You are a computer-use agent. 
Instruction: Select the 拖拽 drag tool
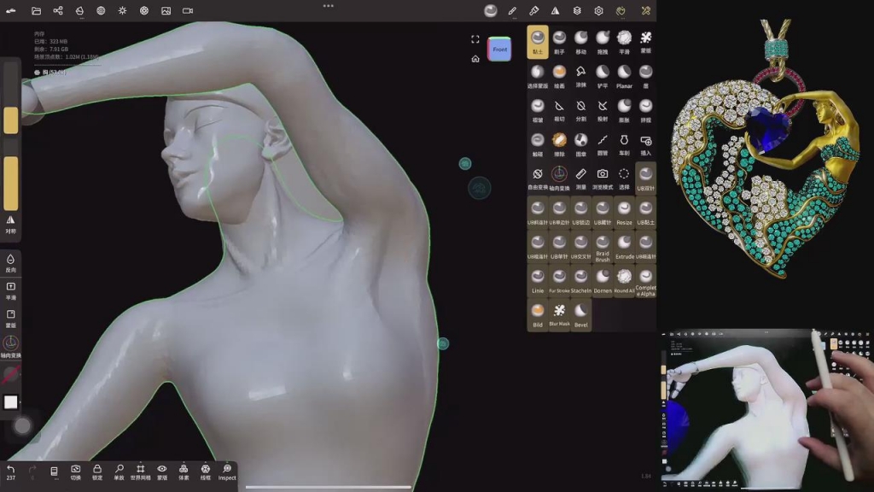[x=603, y=42]
